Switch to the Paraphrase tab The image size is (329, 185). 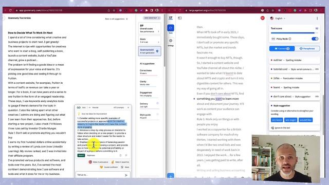(307, 49)
